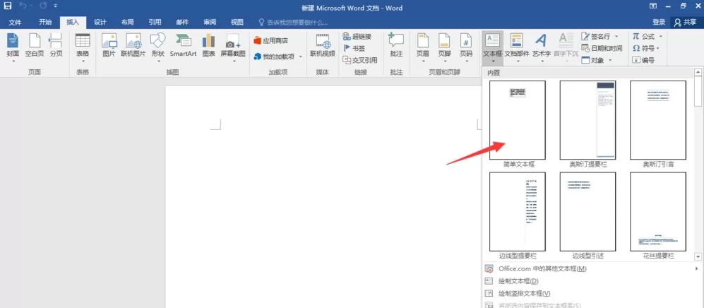Screen dimensions: 704x308
Task: Expand the 符号 symbol dropdown
Action: [658, 48]
